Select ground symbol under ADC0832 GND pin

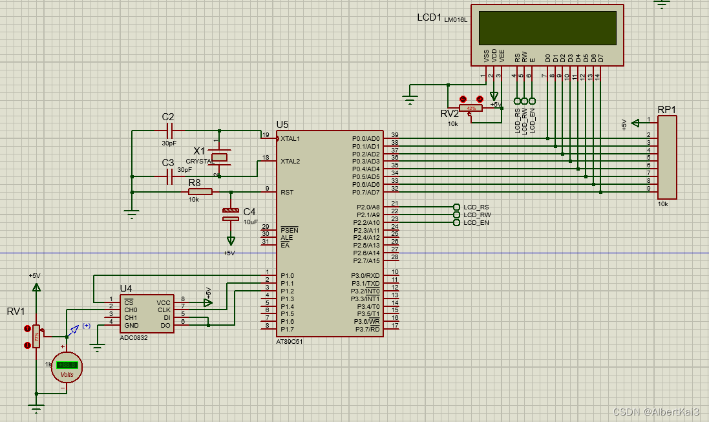[97, 348]
